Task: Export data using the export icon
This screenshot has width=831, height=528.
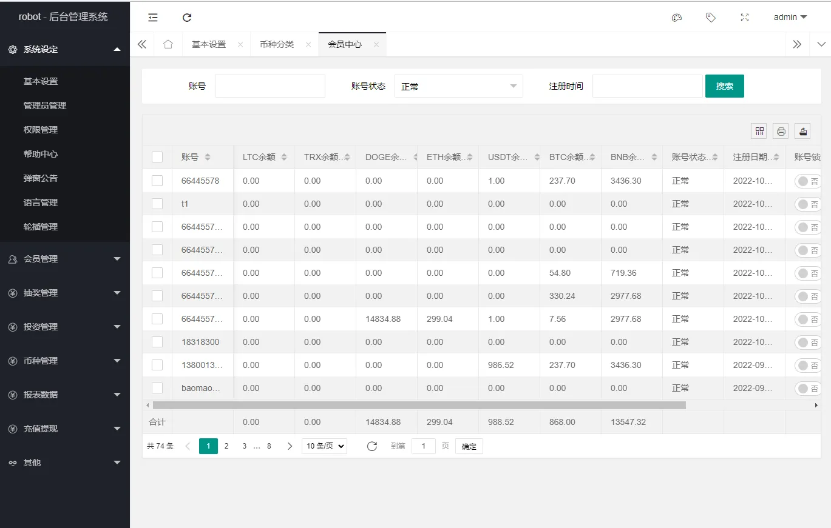Action: pyautogui.click(x=802, y=130)
